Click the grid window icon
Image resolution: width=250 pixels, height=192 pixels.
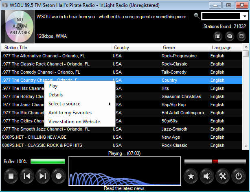tap(241, 36)
